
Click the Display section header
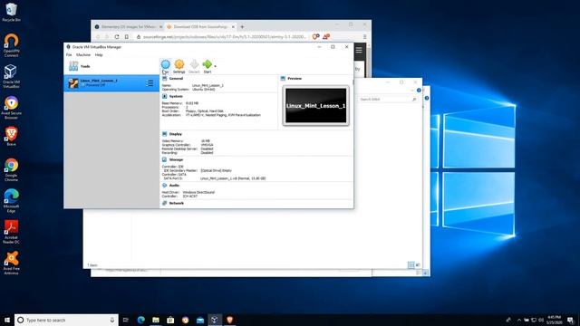point(175,134)
